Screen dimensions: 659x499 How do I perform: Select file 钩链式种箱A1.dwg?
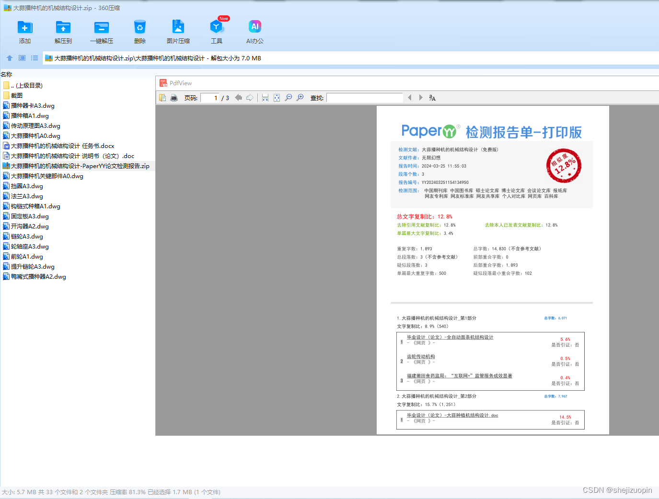(x=32, y=206)
